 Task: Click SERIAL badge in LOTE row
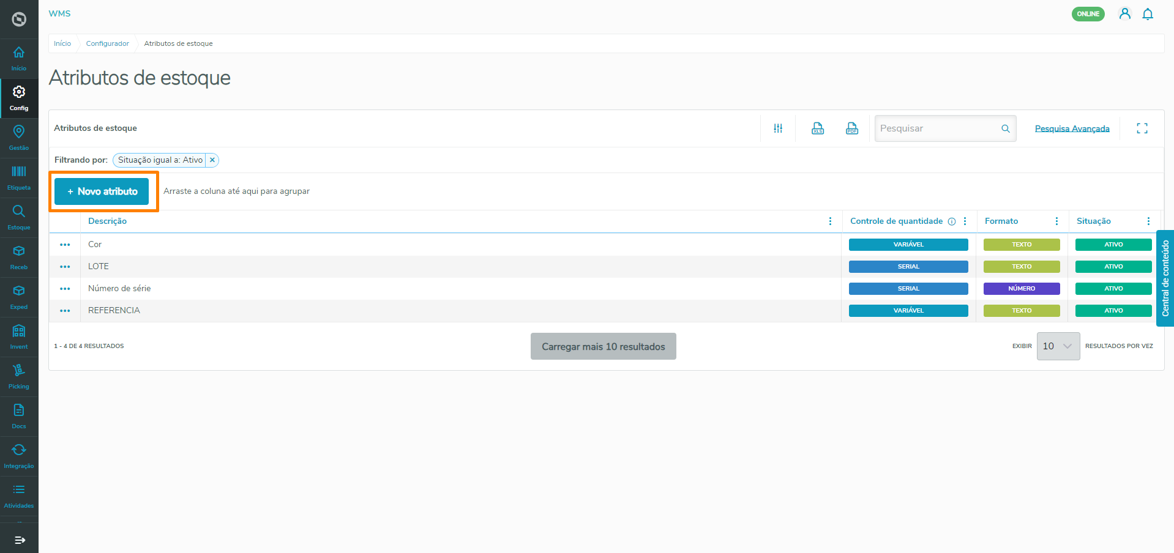(908, 267)
